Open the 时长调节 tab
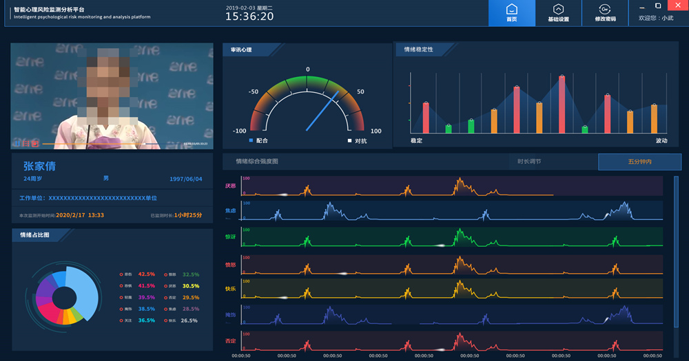689x361 pixels. point(529,162)
